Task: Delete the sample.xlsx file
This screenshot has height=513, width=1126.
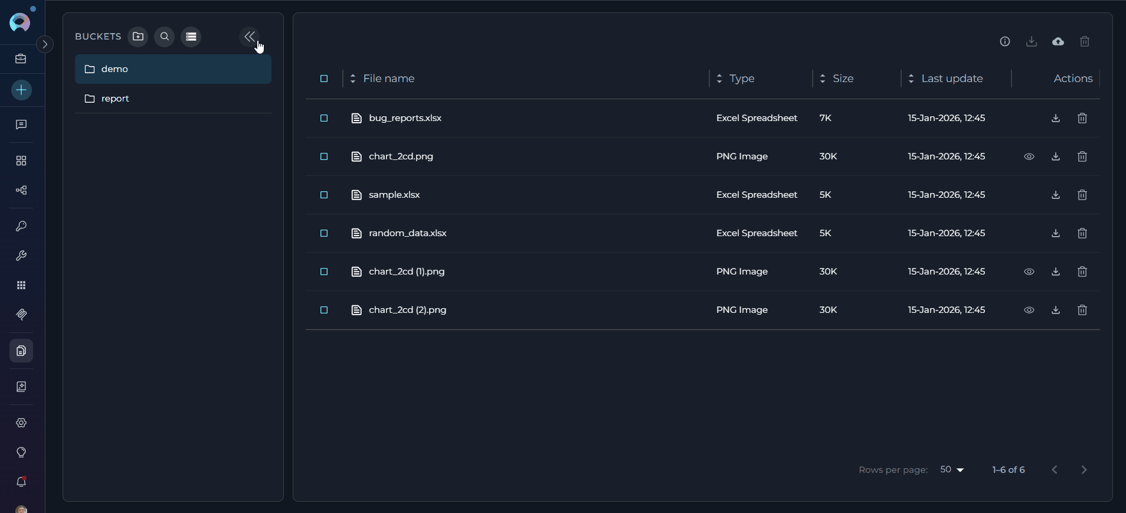Action: (1082, 195)
